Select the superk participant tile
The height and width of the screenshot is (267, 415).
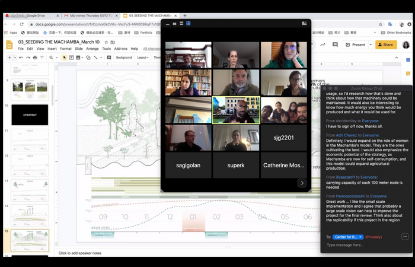[236, 166]
